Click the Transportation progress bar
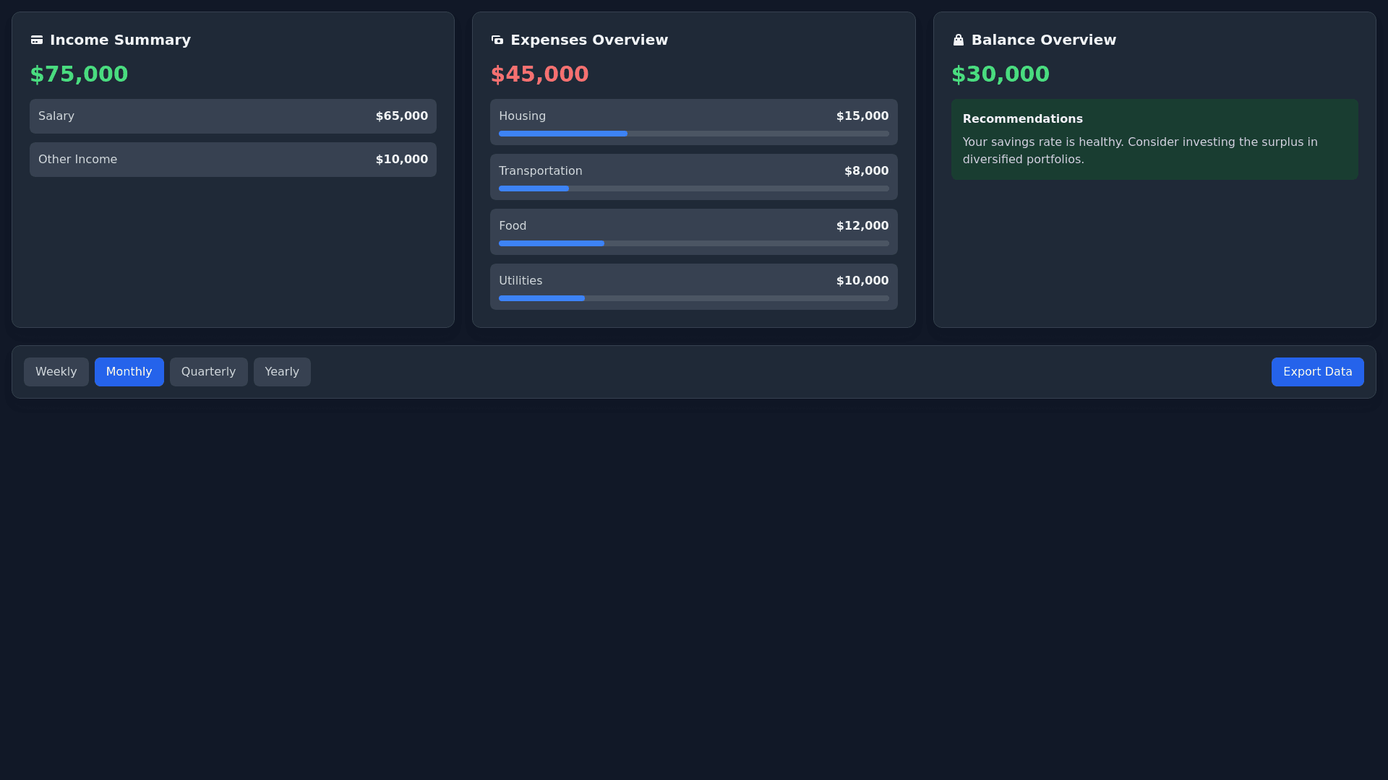Screen dimensions: 1388x780 [693, 188]
